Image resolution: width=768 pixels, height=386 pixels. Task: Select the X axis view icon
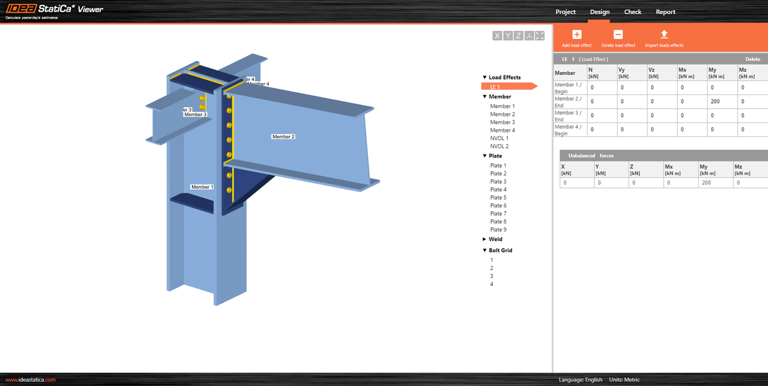pos(497,36)
